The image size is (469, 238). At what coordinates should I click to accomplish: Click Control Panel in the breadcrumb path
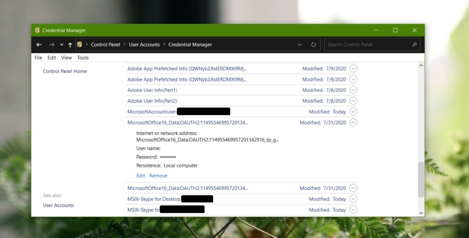pos(105,44)
